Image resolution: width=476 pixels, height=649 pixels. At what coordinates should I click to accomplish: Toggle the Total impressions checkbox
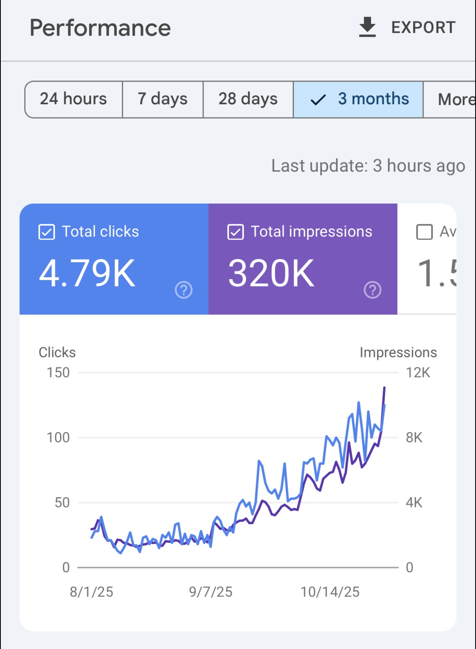(x=235, y=232)
